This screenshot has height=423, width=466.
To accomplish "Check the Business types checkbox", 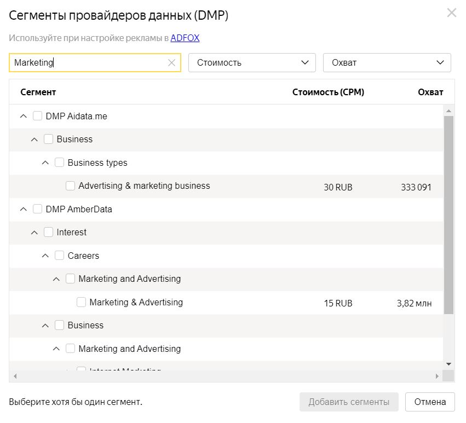I will click(x=60, y=162).
